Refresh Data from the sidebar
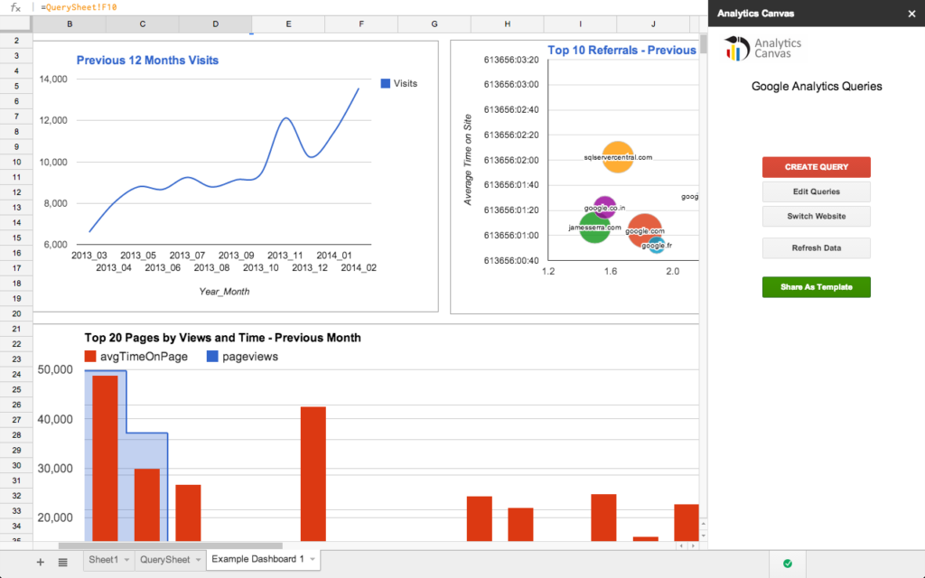Screen dimensions: 925x578 (x=816, y=247)
